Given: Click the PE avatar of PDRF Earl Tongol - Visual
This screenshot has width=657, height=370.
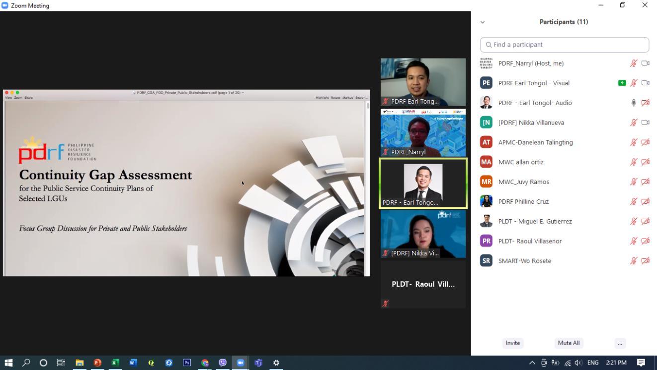Looking at the screenshot, I should coord(486,83).
